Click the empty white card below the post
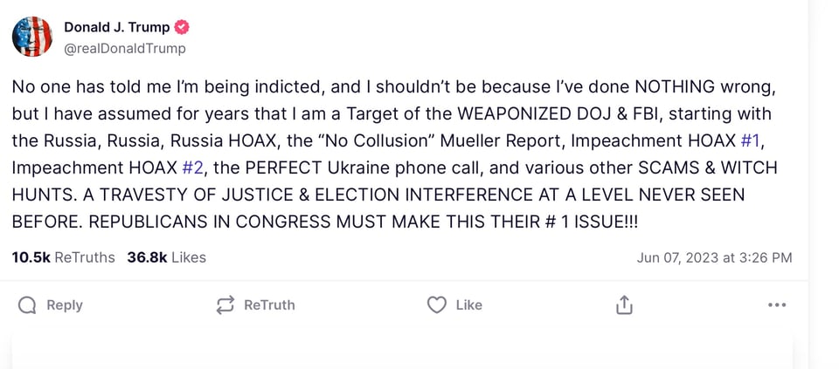This screenshot has height=369, width=839. click(402, 352)
